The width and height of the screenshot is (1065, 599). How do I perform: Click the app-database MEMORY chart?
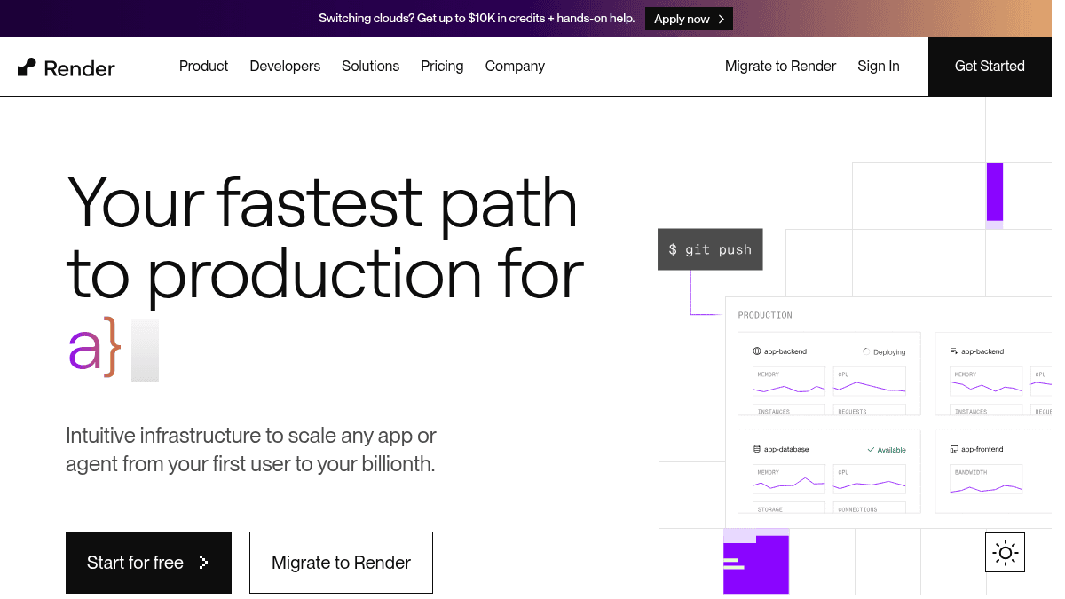[x=789, y=480]
